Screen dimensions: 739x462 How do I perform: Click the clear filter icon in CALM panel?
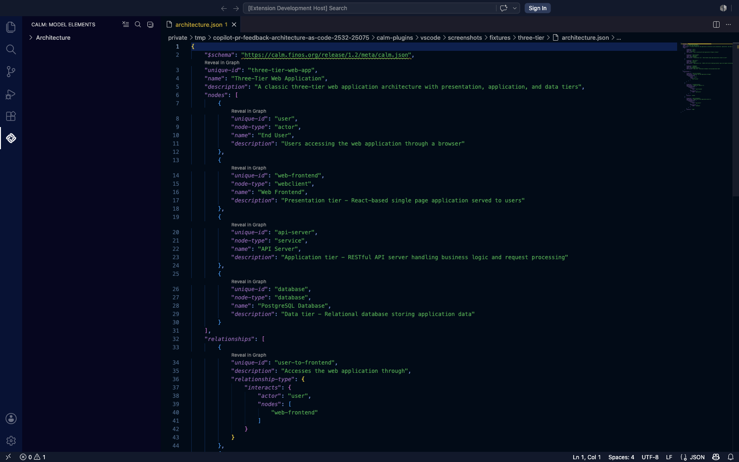tap(126, 24)
